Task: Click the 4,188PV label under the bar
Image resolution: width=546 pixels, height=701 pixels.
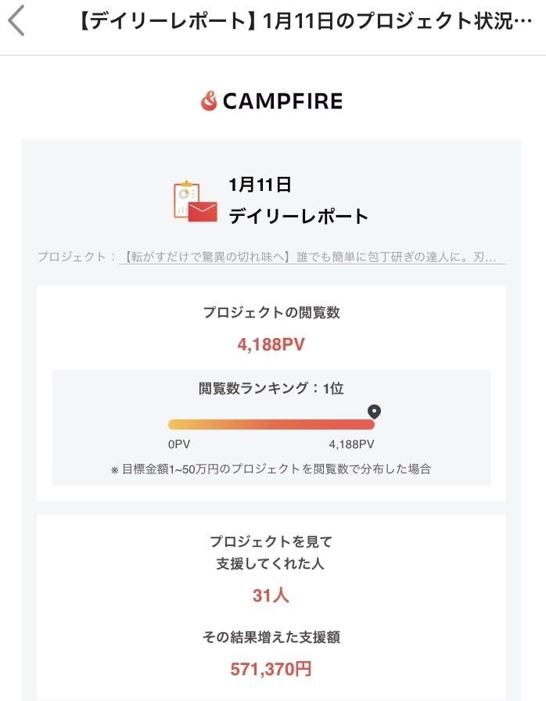Action: pos(351,444)
